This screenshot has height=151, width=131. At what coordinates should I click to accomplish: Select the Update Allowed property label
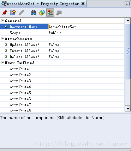click(x=25, y=45)
